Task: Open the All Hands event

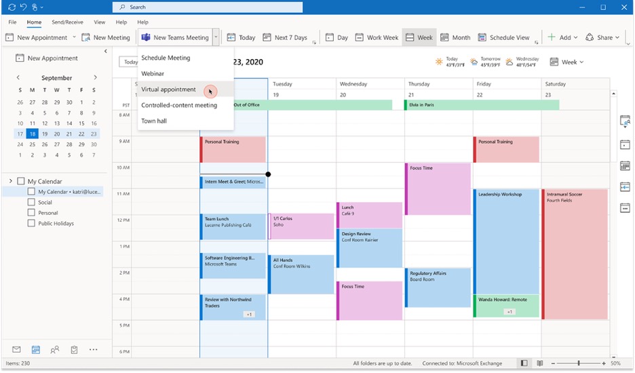Action: 301,274
